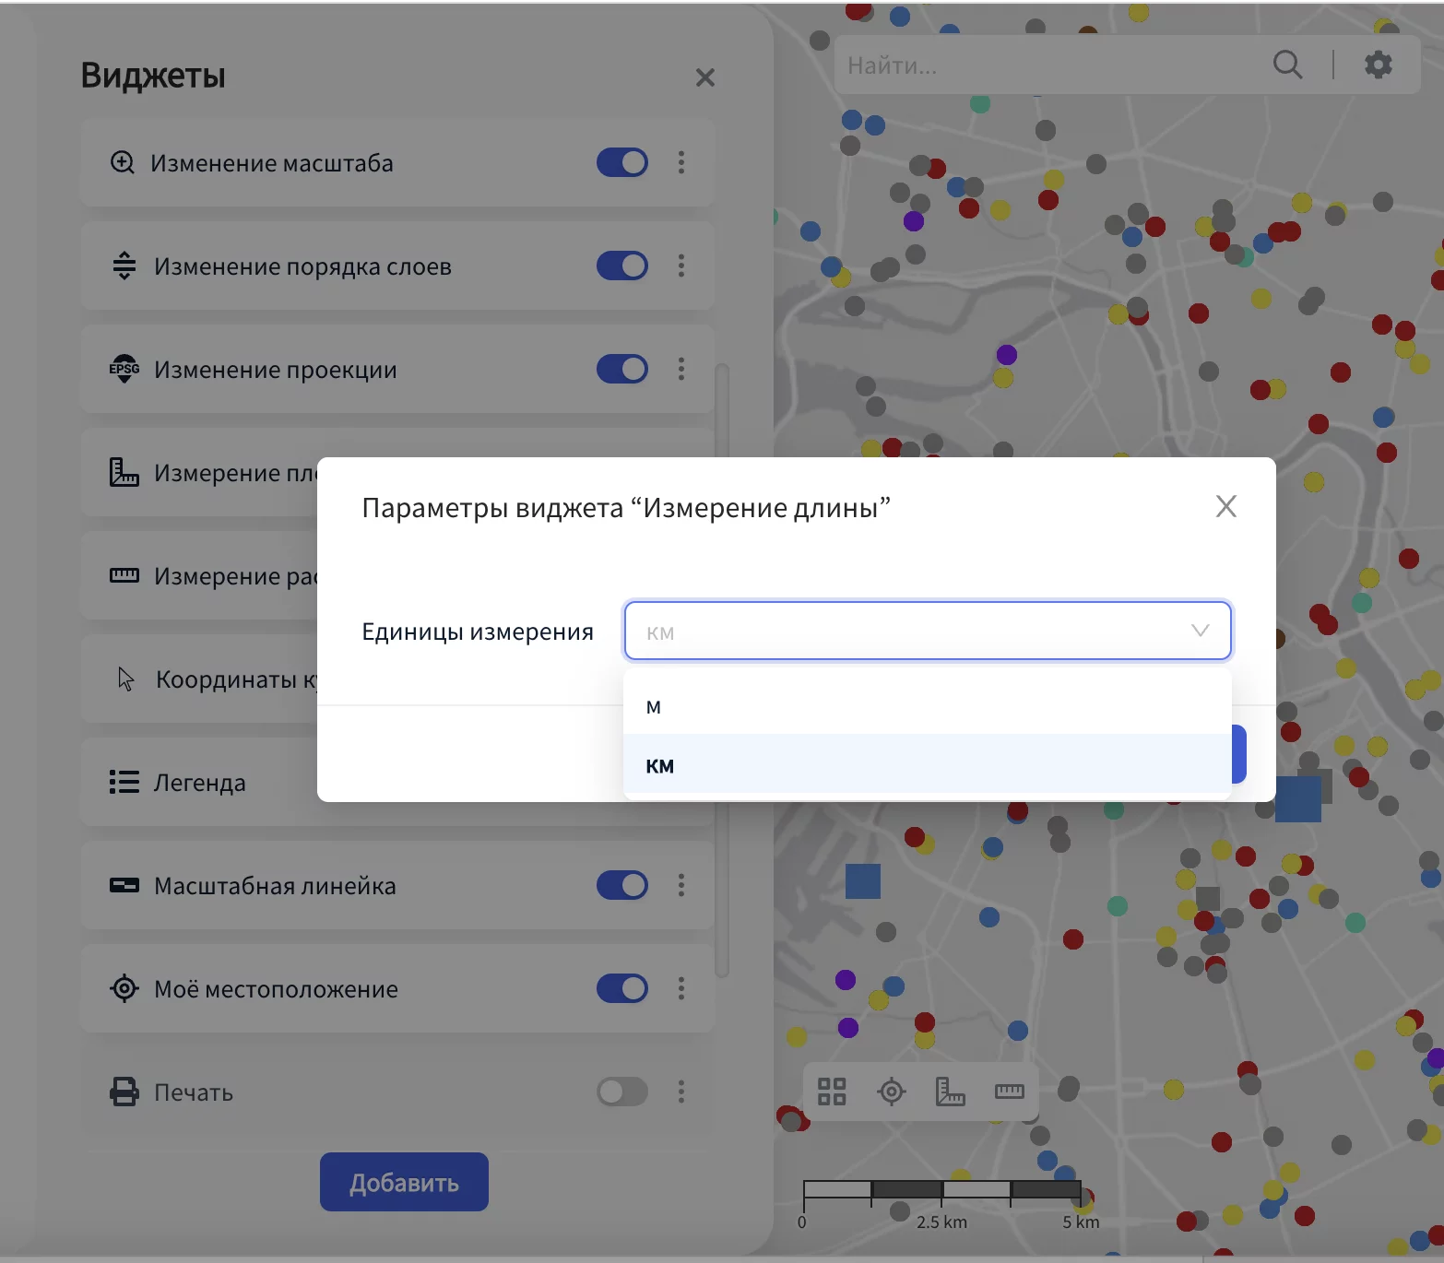Image resolution: width=1444 pixels, height=1263 pixels.
Task: Select the area measurement tool in map toolbar
Action: coord(950,1092)
